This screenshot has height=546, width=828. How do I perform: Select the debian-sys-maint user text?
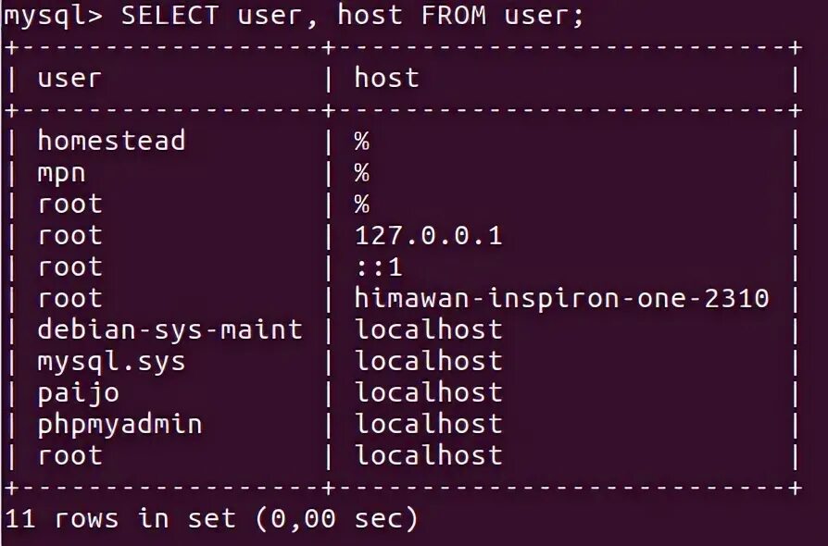point(170,329)
